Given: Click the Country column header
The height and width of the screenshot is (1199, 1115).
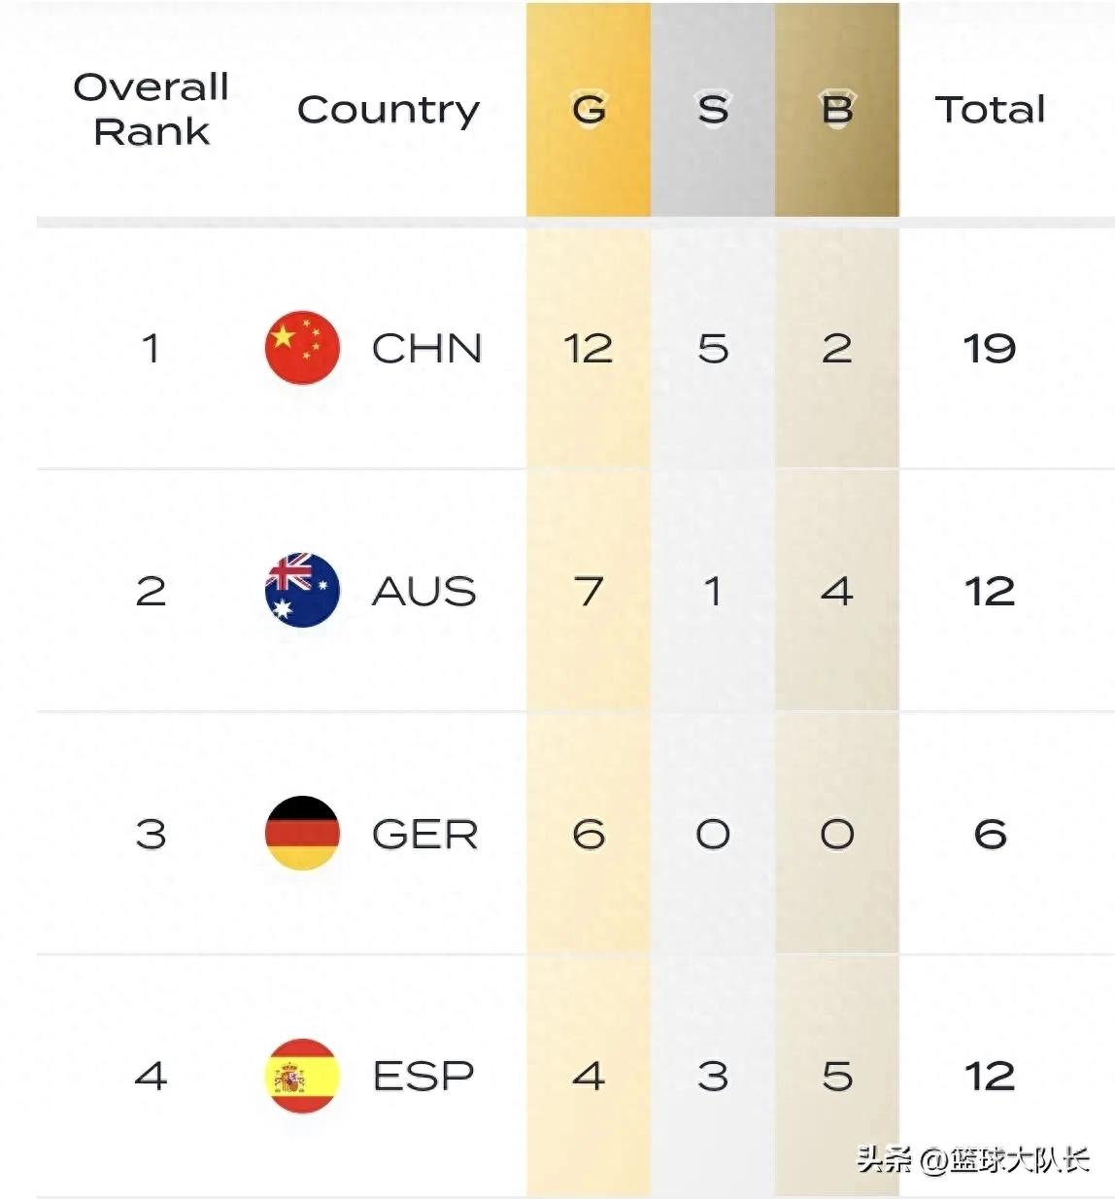Looking at the screenshot, I should [x=389, y=110].
